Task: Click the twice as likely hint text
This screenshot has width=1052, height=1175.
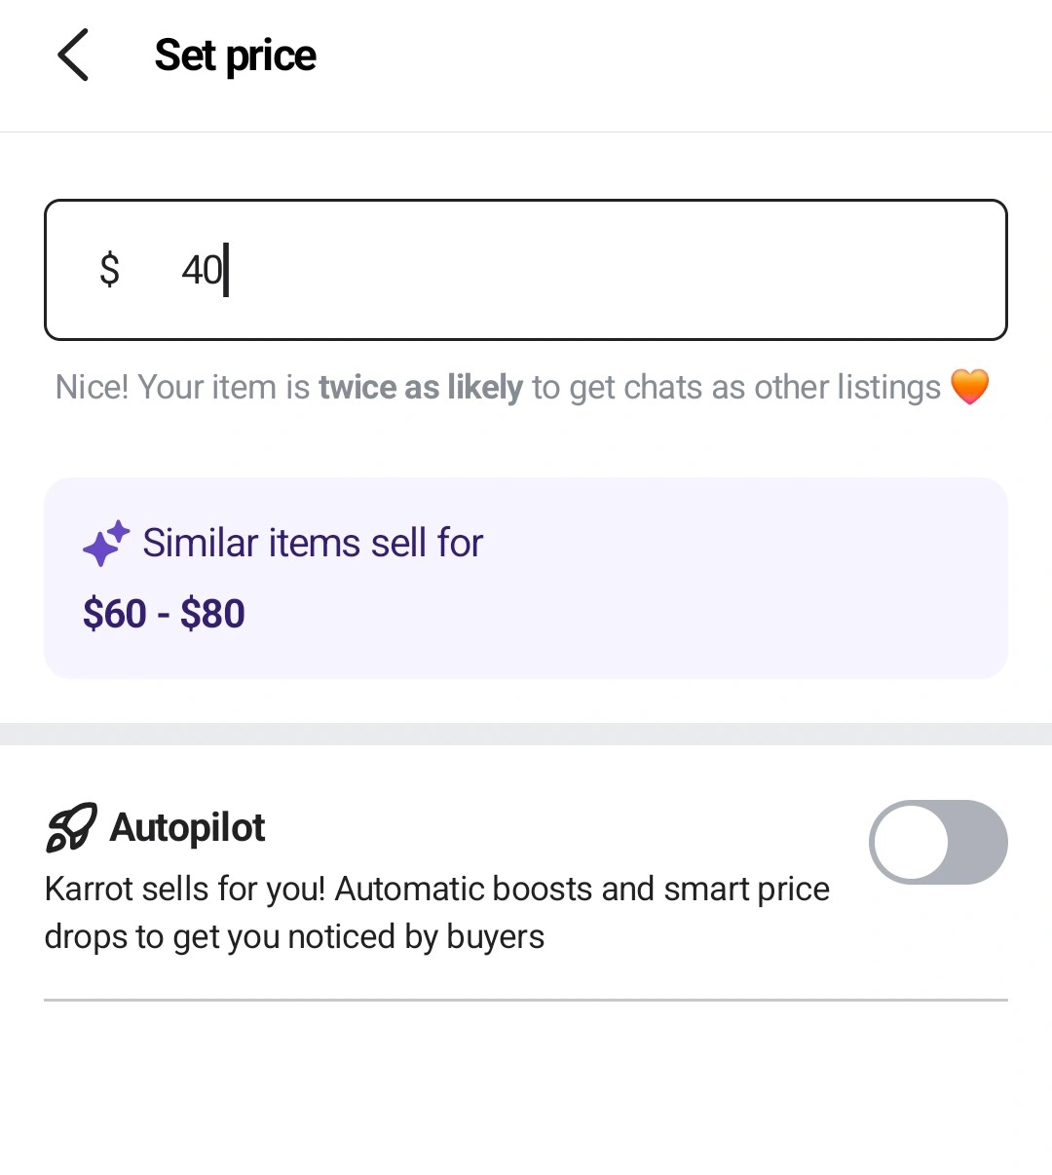Action: click(x=421, y=387)
